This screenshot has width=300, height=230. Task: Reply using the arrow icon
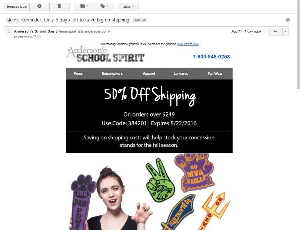point(275,31)
